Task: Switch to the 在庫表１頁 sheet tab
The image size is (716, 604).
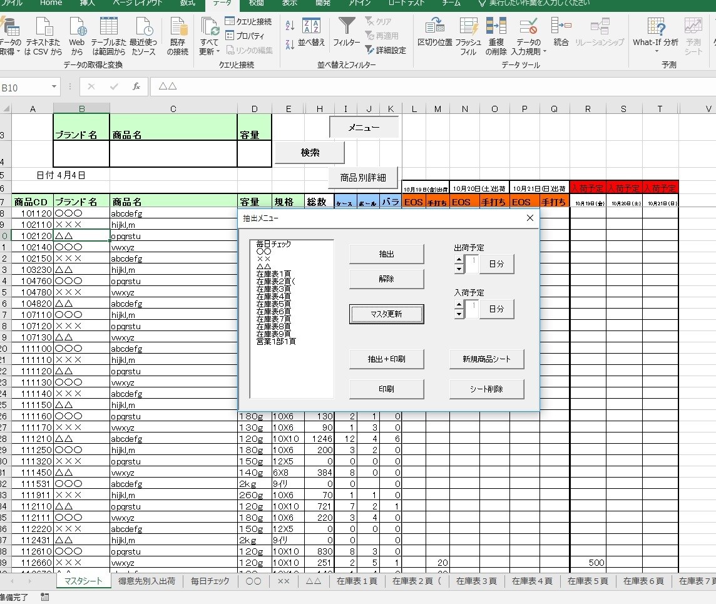Action: pyautogui.click(x=357, y=581)
